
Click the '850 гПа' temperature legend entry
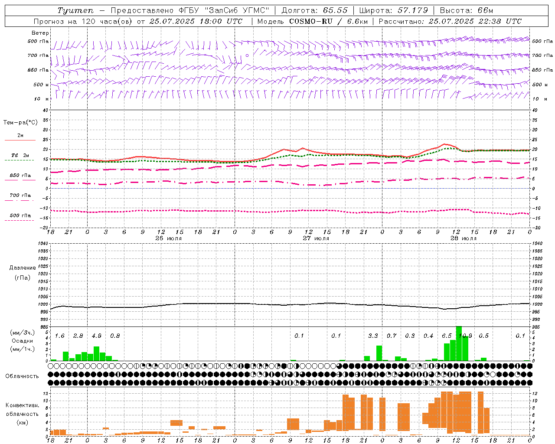click(20, 176)
